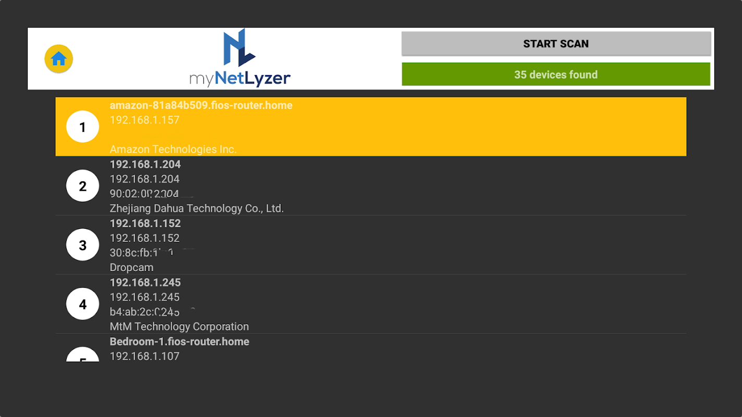The height and width of the screenshot is (417, 742).
Task: Go to the home screen icon
Action: (58, 59)
